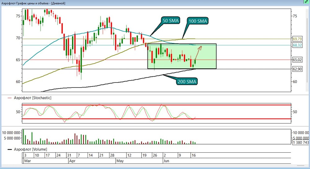Click the '24' day label on the date axis

[x=58, y=155]
